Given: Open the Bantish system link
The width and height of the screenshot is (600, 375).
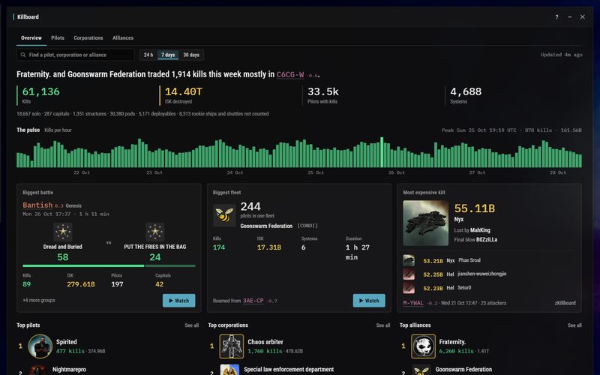Looking at the screenshot, I should coord(37,205).
